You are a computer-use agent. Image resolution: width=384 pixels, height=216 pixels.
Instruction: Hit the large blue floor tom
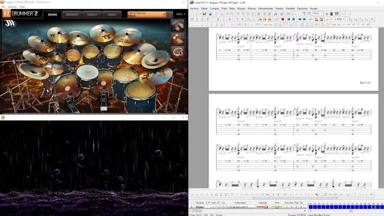[x=140, y=97]
